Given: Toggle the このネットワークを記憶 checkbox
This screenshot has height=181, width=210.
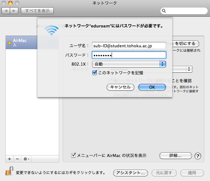Looking at the screenshot, I should (94, 73).
